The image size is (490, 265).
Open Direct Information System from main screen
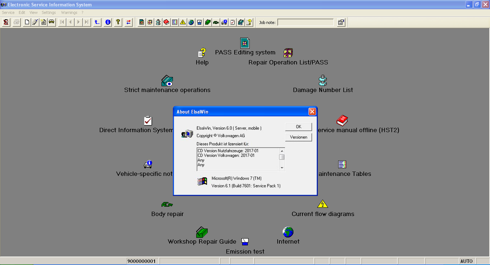point(148,121)
